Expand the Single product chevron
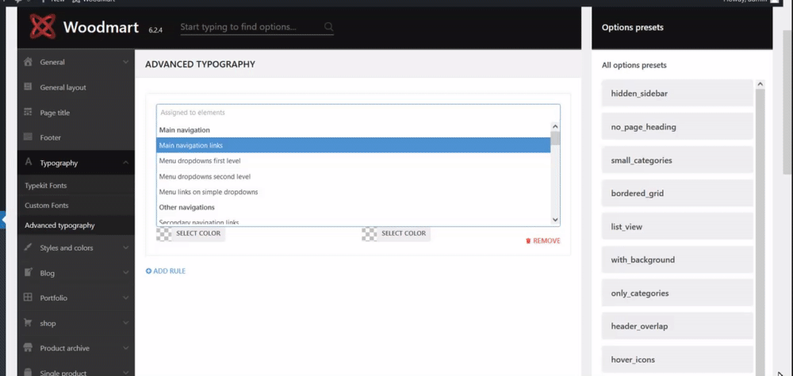This screenshot has height=376, width=793. pos(125,373)
